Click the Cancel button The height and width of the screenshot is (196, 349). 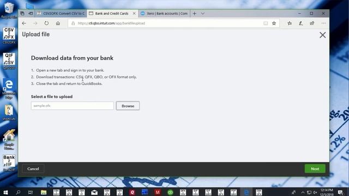tap(33, 169)
